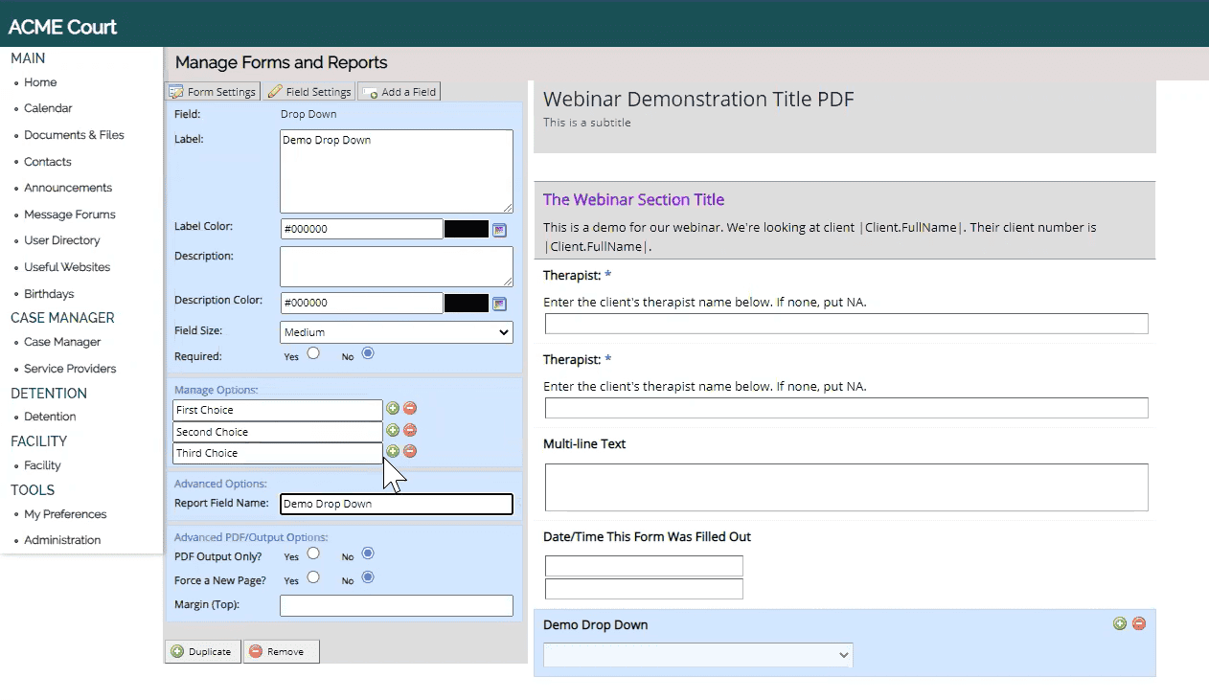Click the Margin (Top) input
Viewport: 1209px width, 700px height.
click(397, 605)
